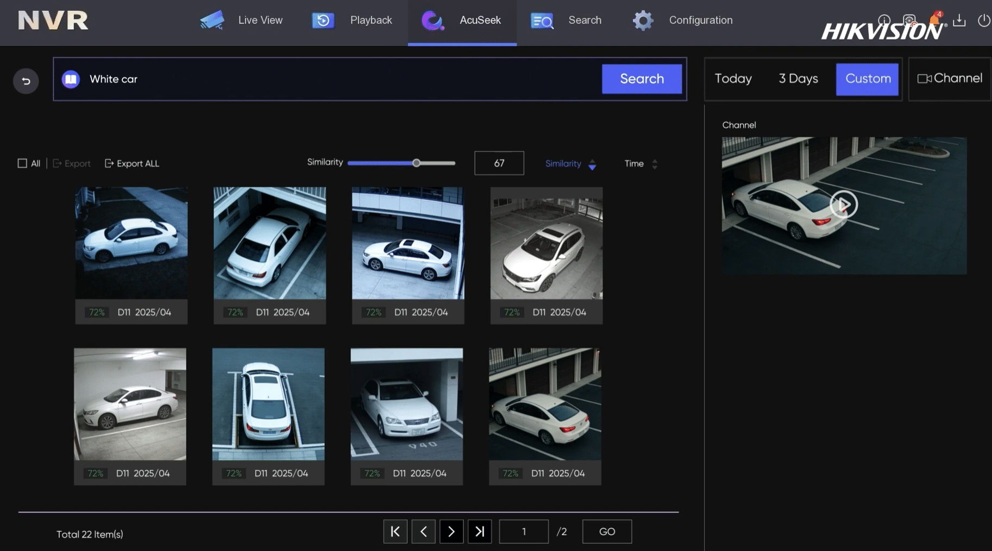The image size is (992, 551).
Task: Select the Today time range
Action: (733, 79)
